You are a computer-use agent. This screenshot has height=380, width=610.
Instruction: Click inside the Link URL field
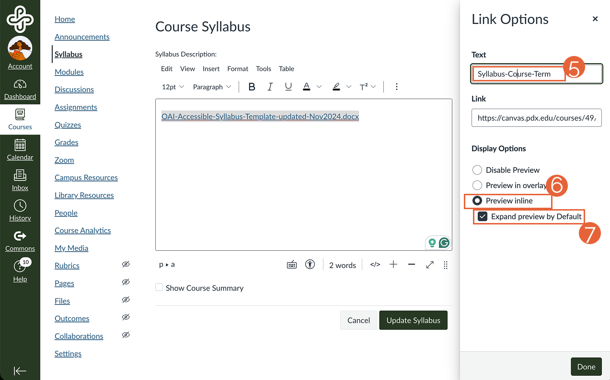tap(536, 118)
